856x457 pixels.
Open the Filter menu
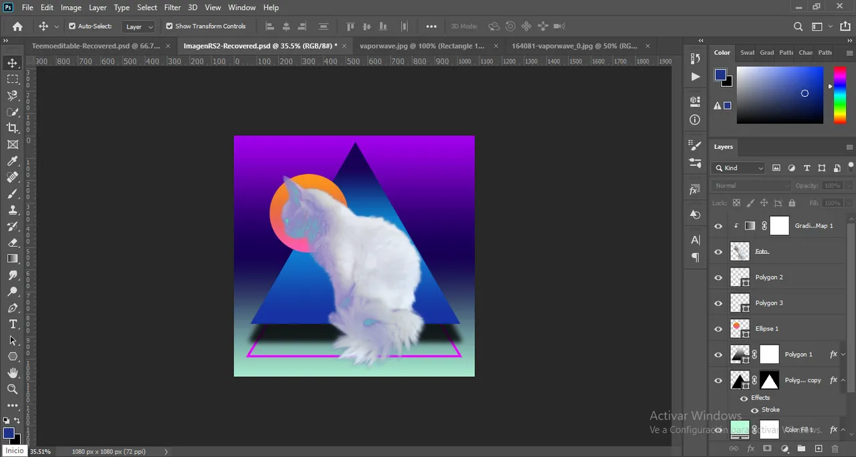point(173,7)
